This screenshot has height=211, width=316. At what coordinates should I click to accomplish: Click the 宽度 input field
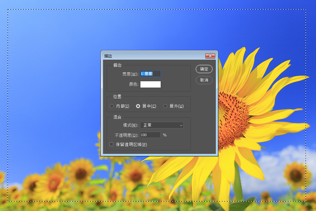[x=150, y=74]
